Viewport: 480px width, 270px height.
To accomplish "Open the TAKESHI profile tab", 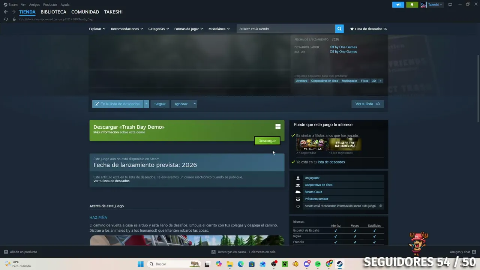I will (113, 12).
